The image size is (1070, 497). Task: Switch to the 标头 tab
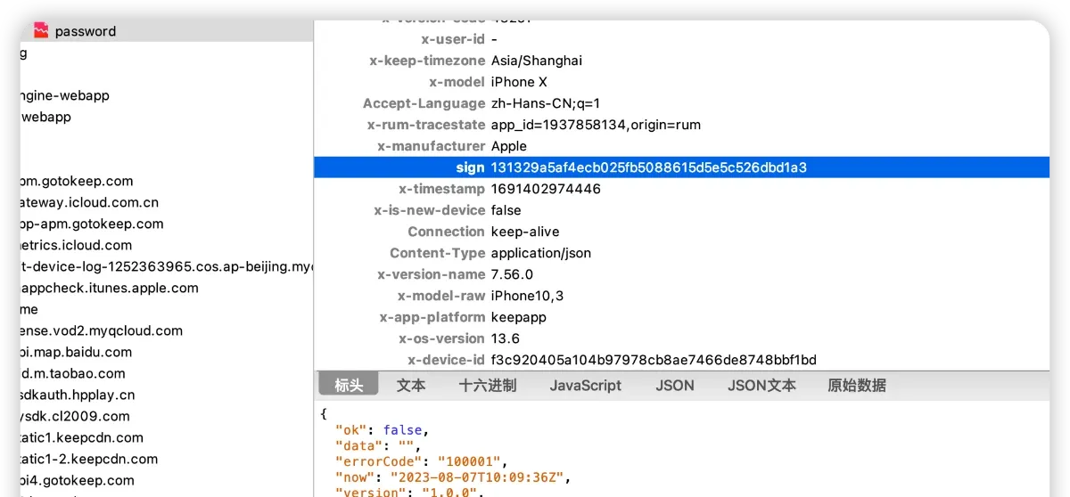[349, 386]
